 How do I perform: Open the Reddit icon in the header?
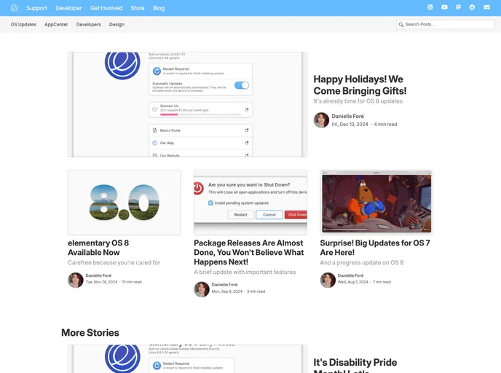pyautogui.click(x=472, y=7)
